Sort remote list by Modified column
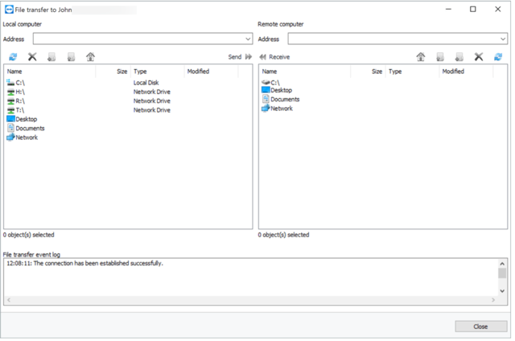 [x=466, y=72]
